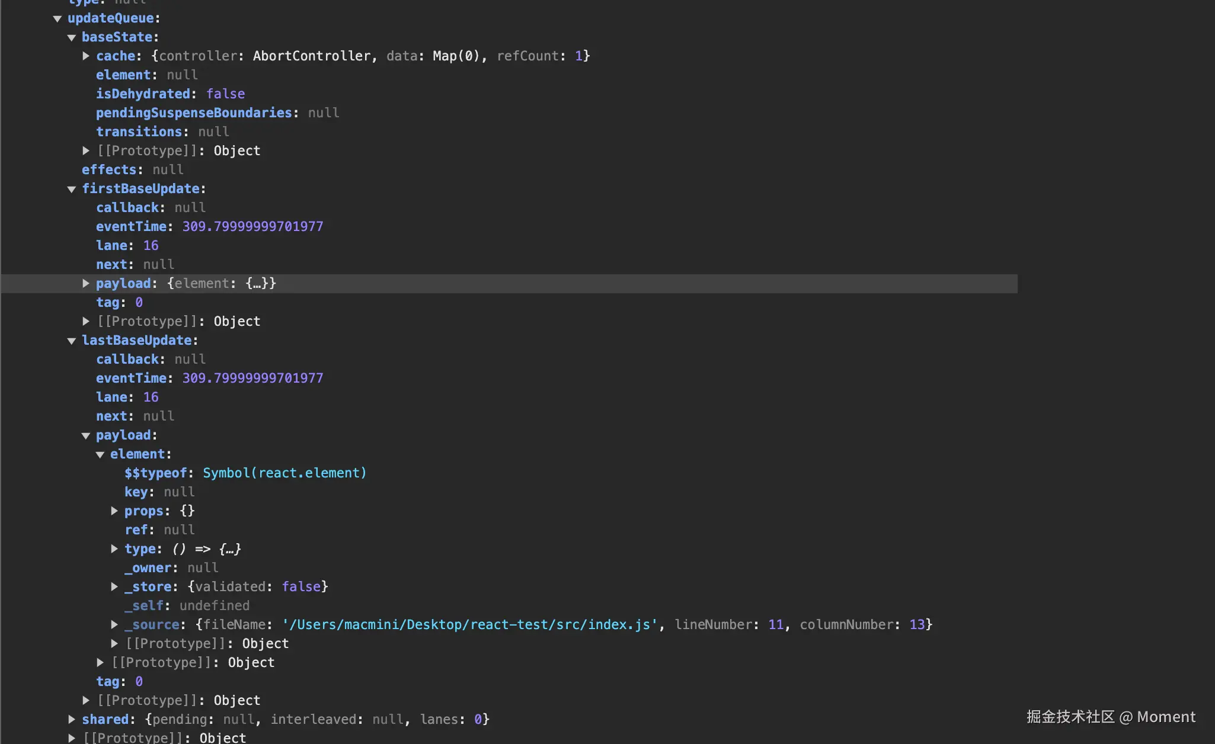Collapse the lastBaseUpdate node

coord(72,341)
